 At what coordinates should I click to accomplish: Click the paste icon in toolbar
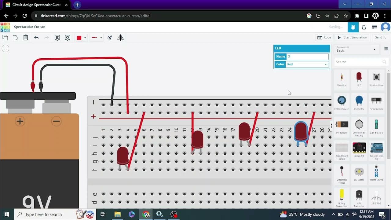[15, 38]
